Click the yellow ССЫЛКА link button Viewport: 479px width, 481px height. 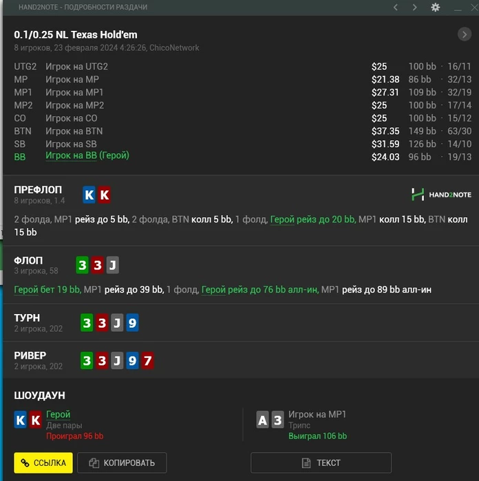pyautogui.click(x=43, y=462)
